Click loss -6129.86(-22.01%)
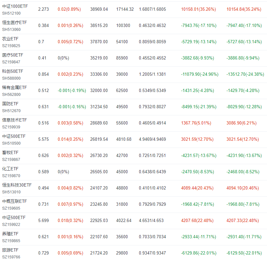The image size is (267, 261). pyautogui.click(x=199, y=253)
